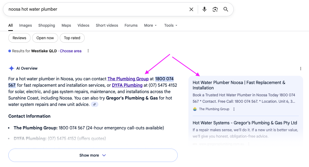Open the Tools dropdown
Image resolution: width=309 pixels, height=167 pixels.
tap(170, 25)
